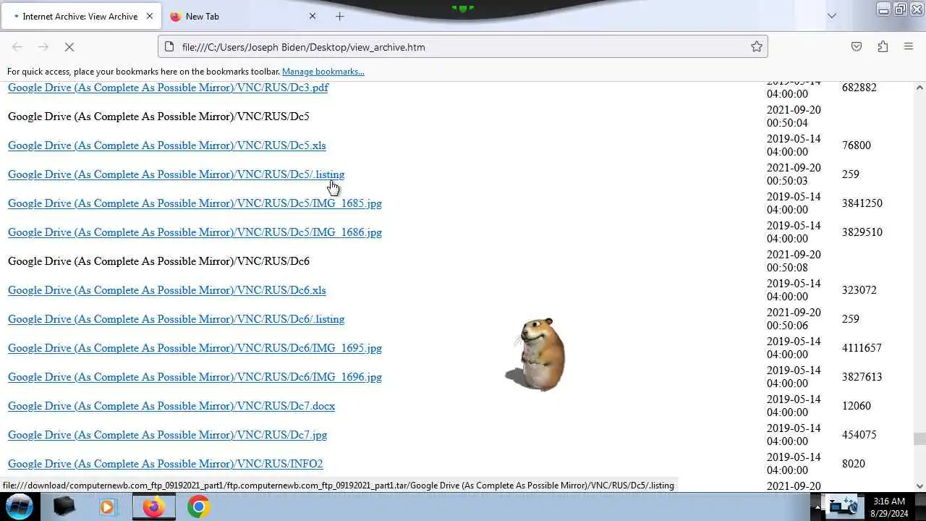Click the size value 454075
Image resolution: width=926 pixels, height=521 pixels.
pos(859,435)
